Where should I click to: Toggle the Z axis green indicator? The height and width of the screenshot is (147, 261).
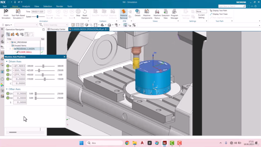click(8, 75)
